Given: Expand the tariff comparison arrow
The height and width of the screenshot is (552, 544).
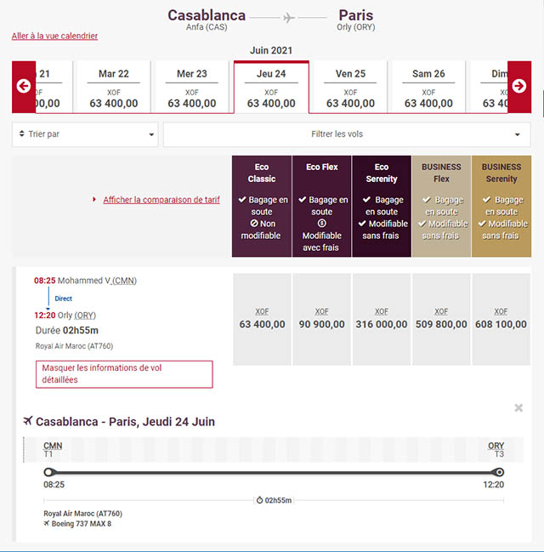Looking at the screenshot, I should tap(94, 200).
